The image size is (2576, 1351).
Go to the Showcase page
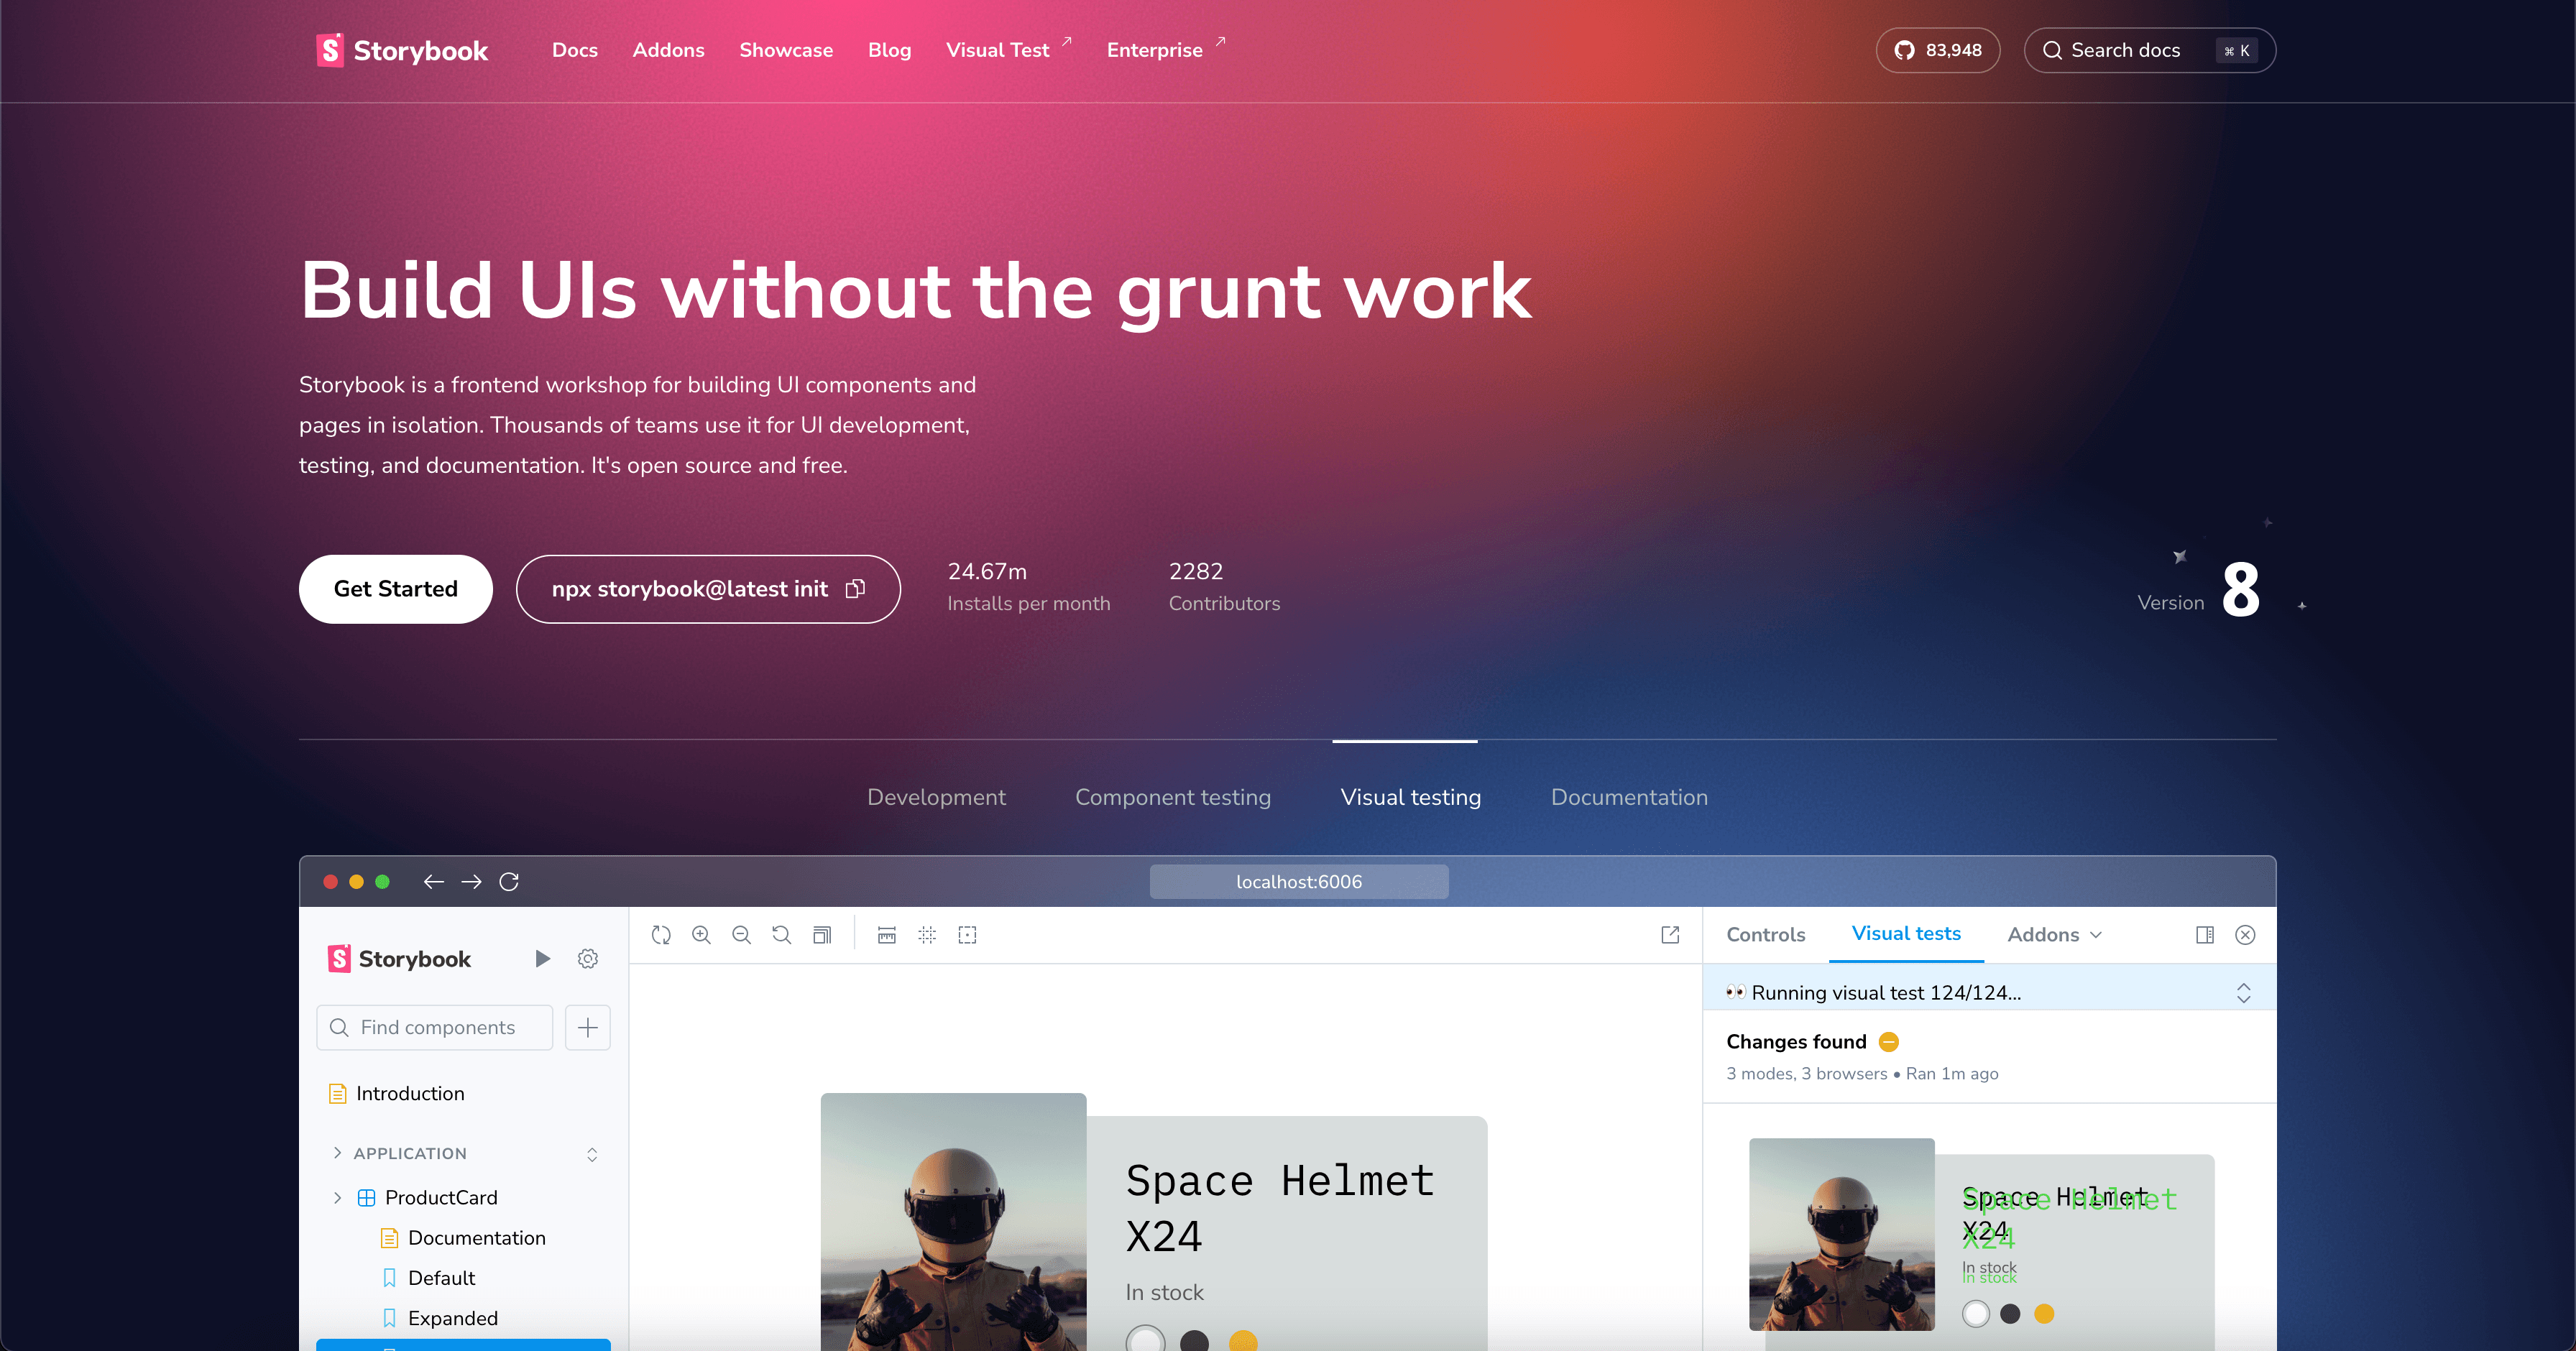click(x=786, y=50)
